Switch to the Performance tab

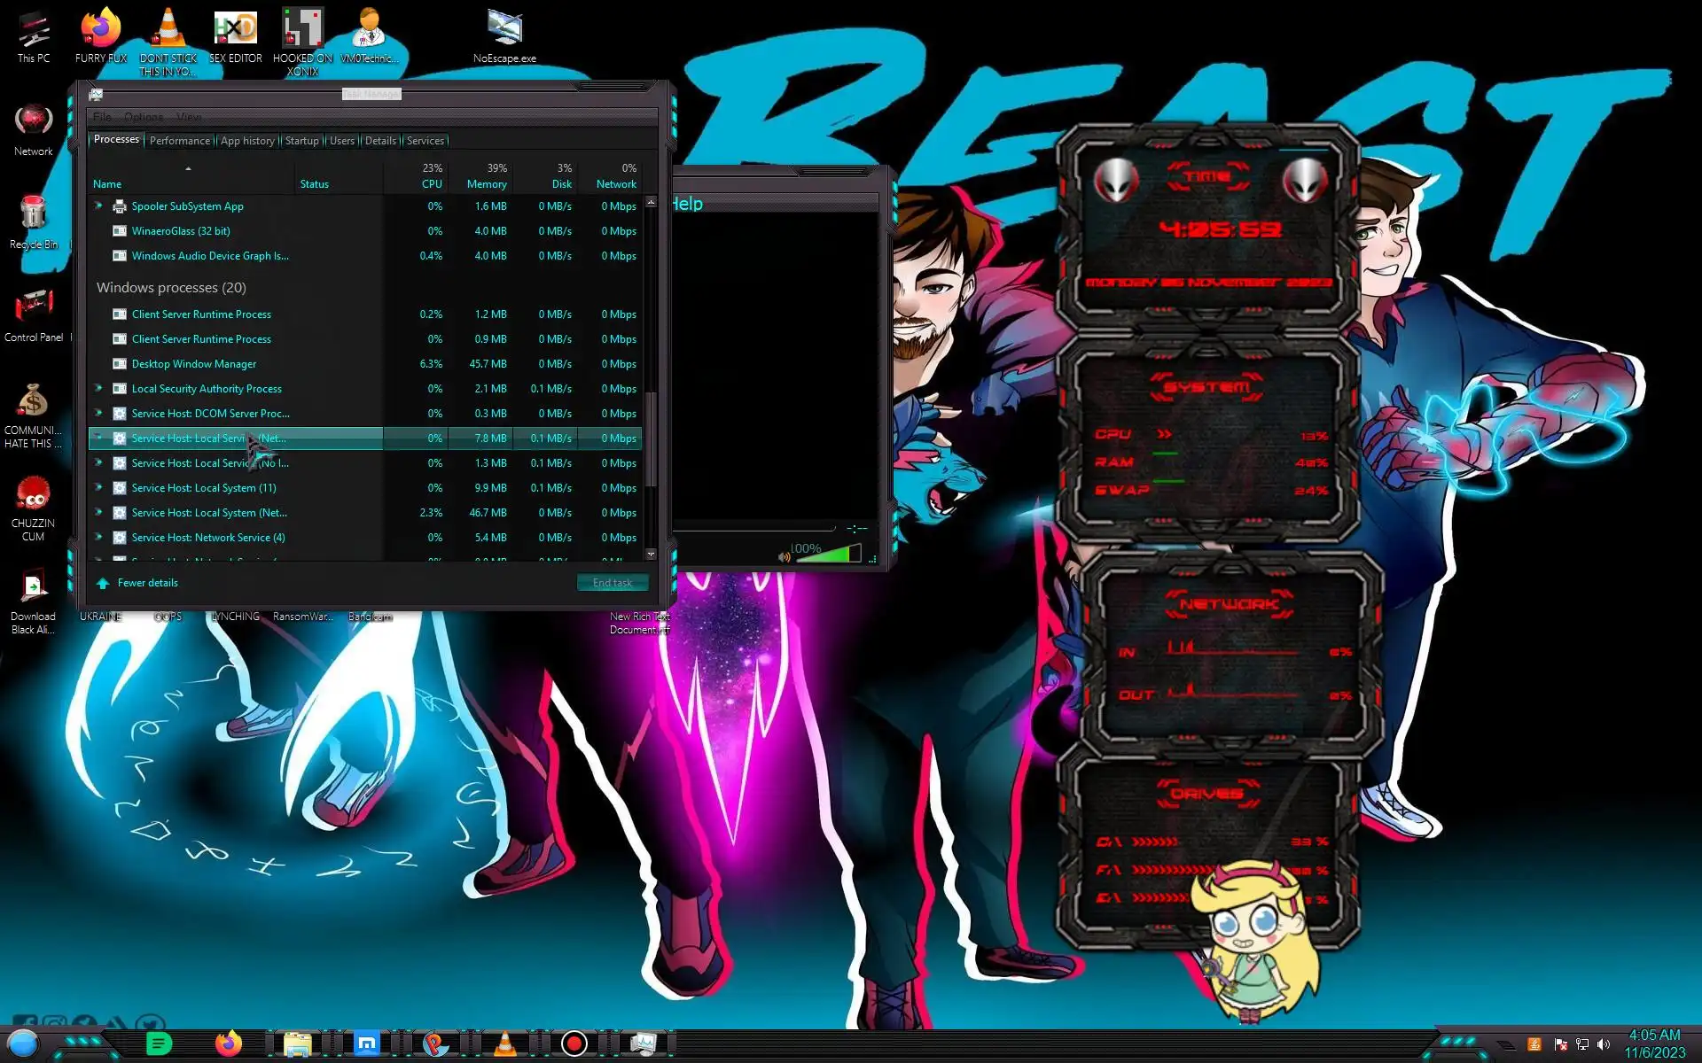point(180,140)
